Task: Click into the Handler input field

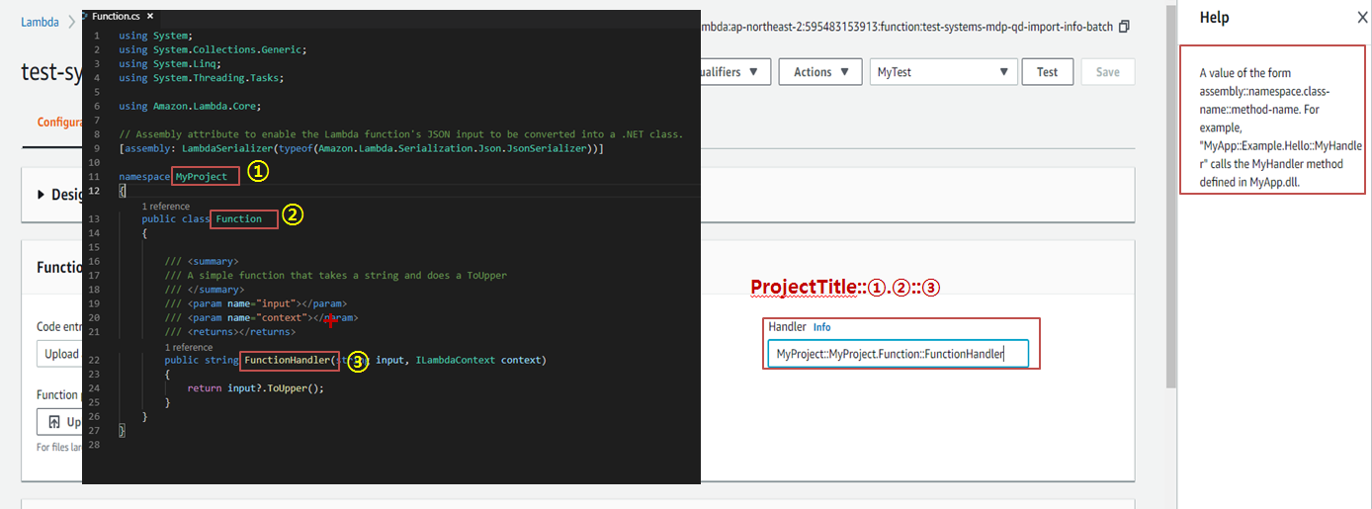Action: click(898, 354)
